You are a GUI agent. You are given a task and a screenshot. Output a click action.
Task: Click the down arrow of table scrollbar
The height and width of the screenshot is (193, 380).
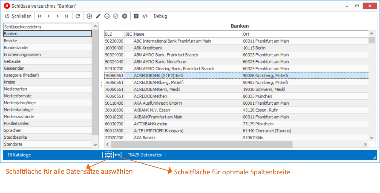point(372,138)
